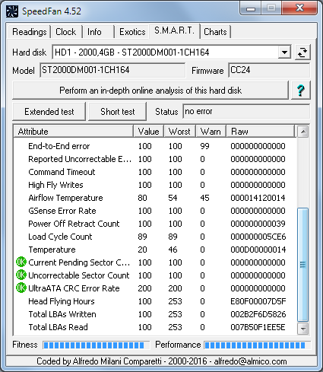Screen dimensions: 323x372
Task: Sort by the Warn column header
Action: (x=211, y=132)
